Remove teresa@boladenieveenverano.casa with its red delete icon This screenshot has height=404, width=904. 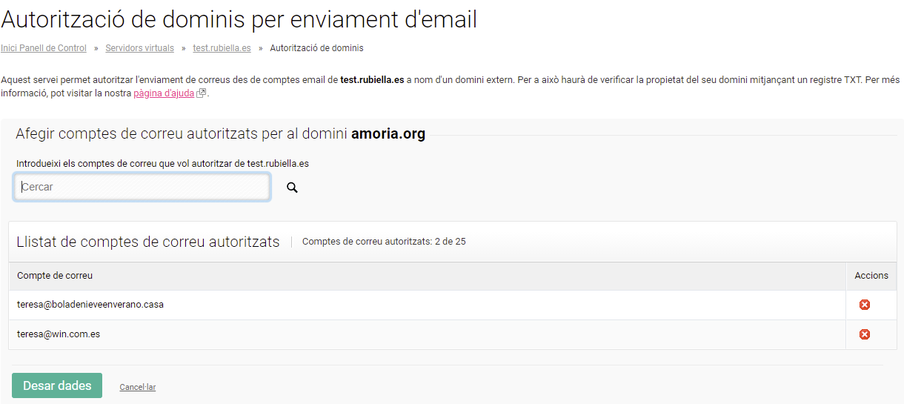tap(864, 305)
